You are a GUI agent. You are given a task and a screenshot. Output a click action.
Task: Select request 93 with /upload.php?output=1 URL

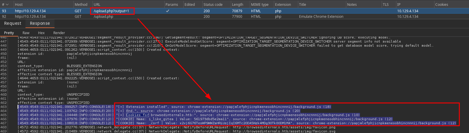click(111, 11)
